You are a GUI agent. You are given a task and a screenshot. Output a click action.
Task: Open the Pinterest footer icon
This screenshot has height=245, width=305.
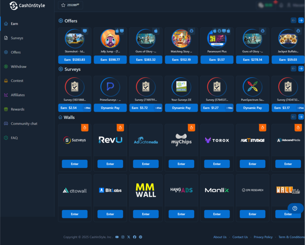(141, 237)
